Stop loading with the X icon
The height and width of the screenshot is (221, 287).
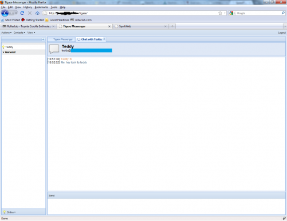(30, 13)
